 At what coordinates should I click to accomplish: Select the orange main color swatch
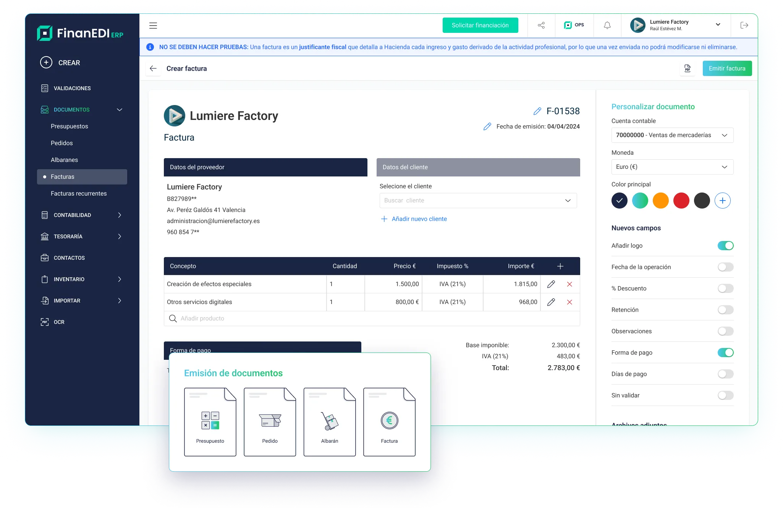[x=660, y=201]
